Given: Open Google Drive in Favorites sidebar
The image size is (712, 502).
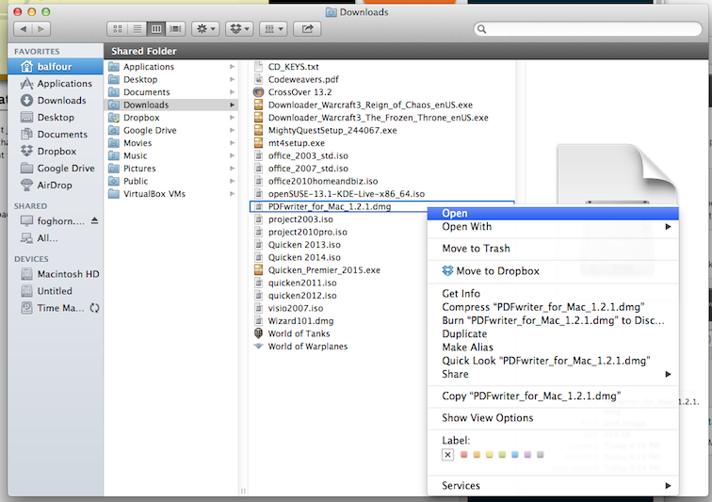Looking at the screenshot, I should pos(56,168).
